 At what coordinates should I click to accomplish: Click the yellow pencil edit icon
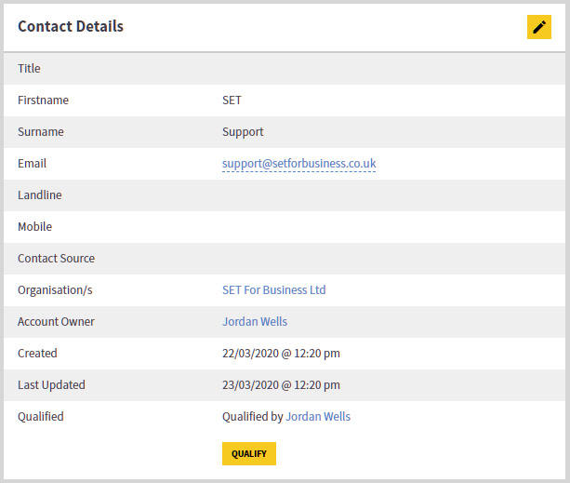click(539, 27)
